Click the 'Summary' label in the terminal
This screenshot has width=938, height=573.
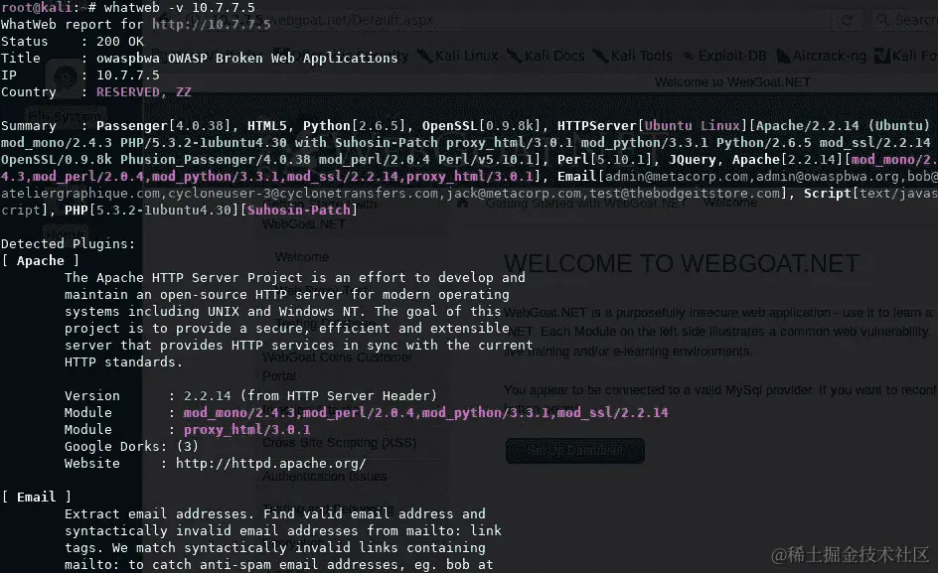(x=28, y=125)
